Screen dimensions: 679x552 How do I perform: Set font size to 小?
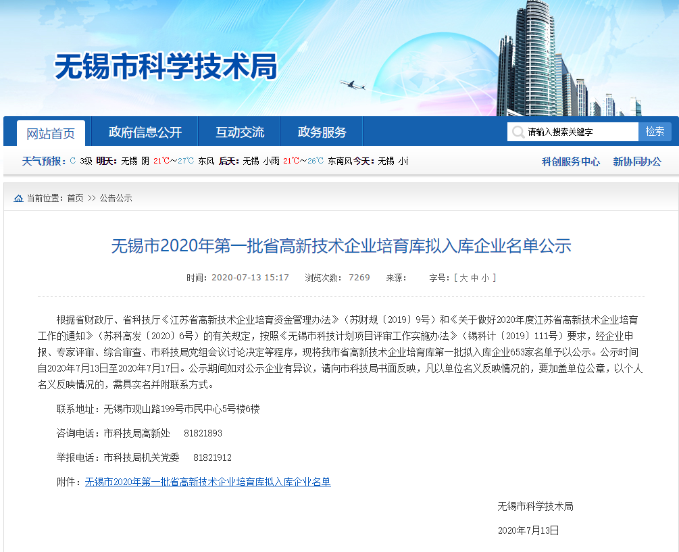pyautogui.click(x=485, y=278)
